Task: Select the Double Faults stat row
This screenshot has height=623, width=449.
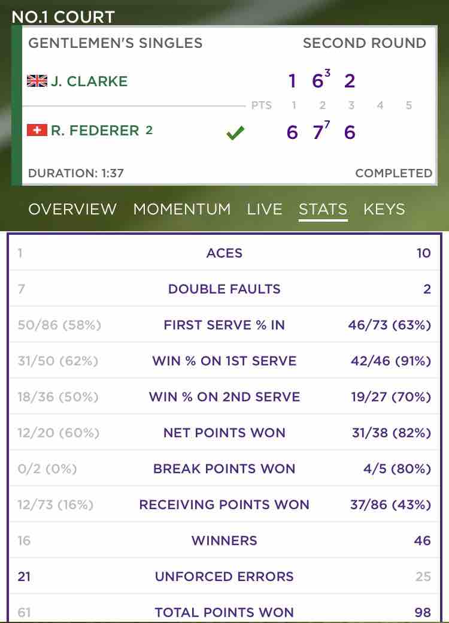Action: [x=224, y=289]
